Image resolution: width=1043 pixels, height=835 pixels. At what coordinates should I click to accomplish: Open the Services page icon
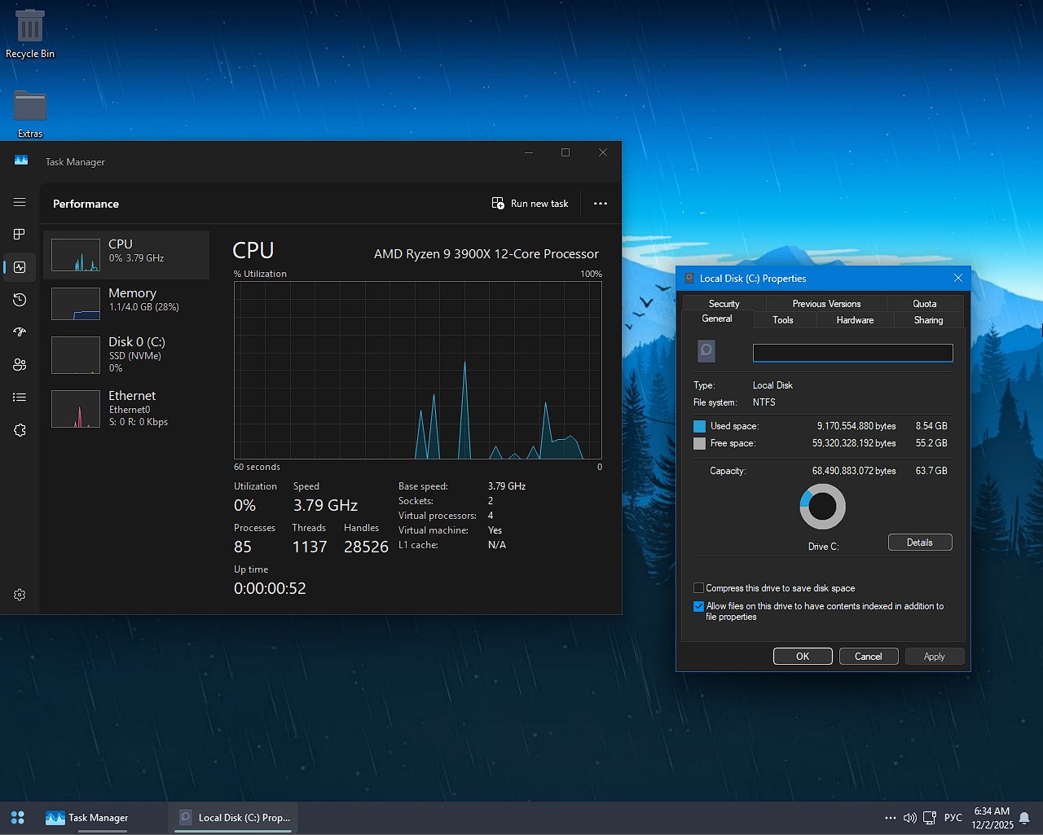point(20,430)
